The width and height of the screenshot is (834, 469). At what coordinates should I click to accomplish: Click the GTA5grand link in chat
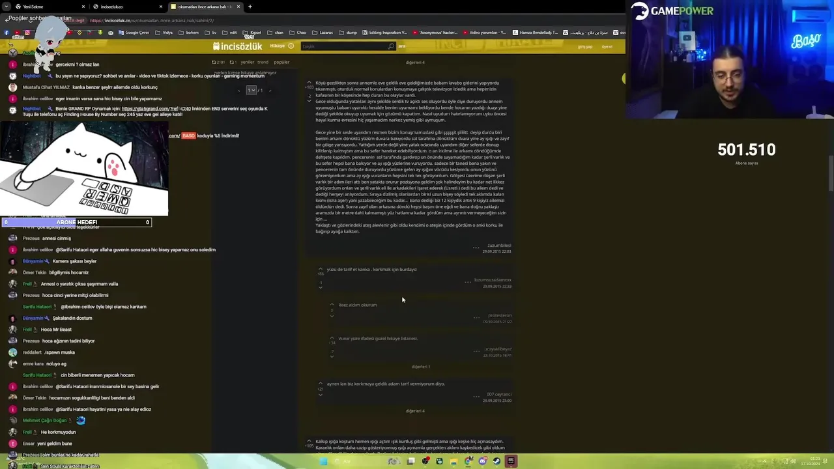[x=156, y=109]
